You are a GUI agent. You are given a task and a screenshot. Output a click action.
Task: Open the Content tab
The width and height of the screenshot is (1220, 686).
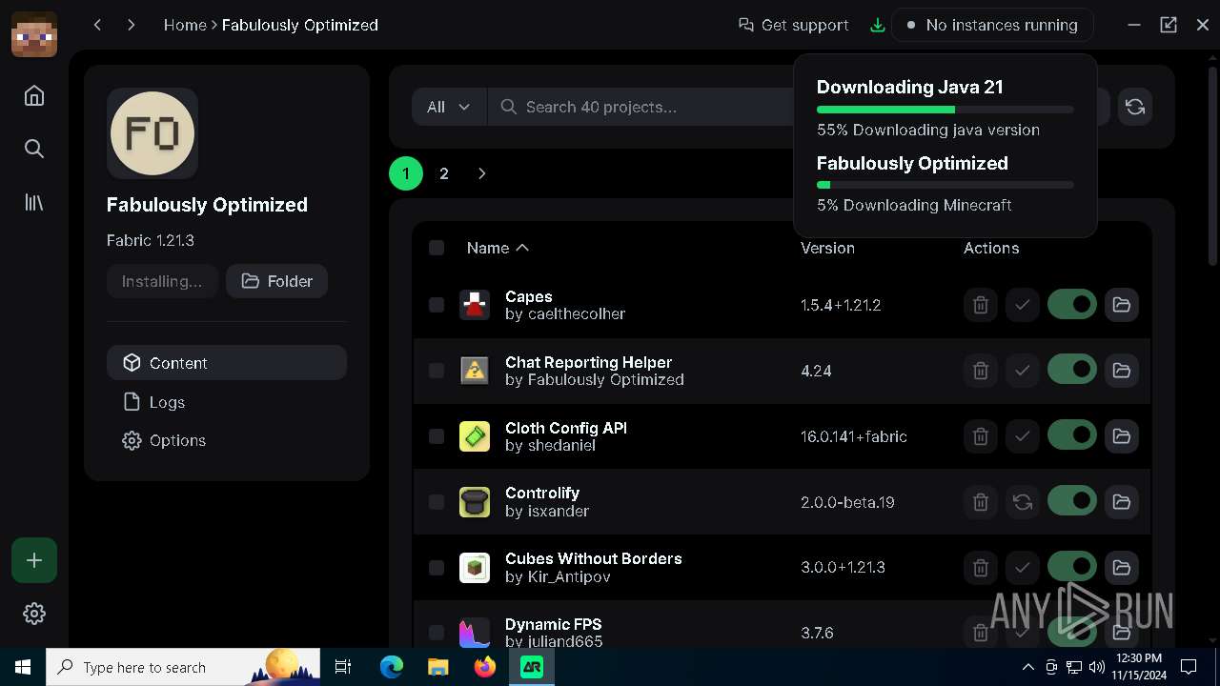click(227, 363)
